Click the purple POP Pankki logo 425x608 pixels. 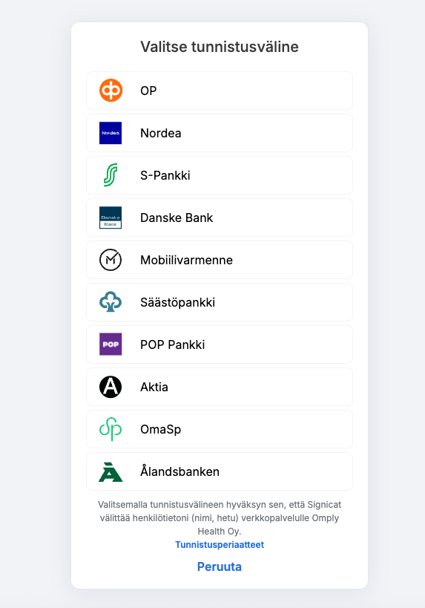[x=111, y=344]
